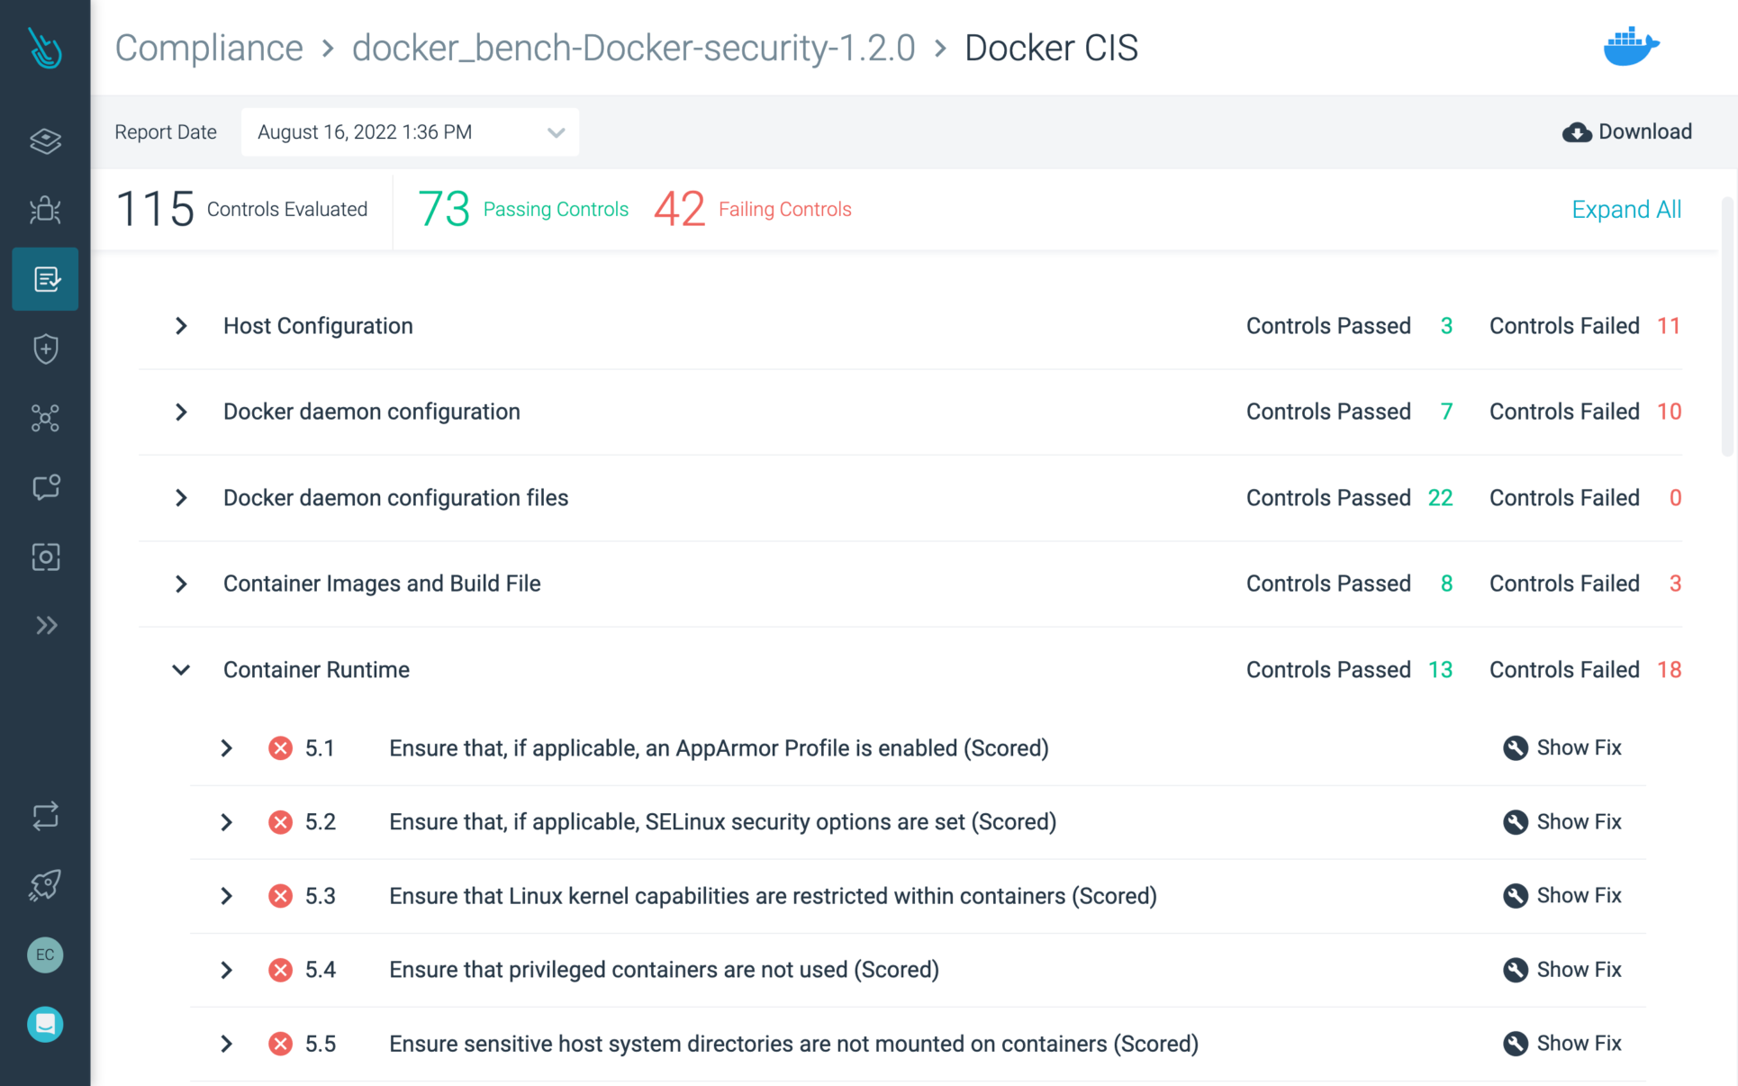Expand Docker daemon configuration files section
Image resolution: width=1738 pixels, height=1086 pixels.
(181, 498)
